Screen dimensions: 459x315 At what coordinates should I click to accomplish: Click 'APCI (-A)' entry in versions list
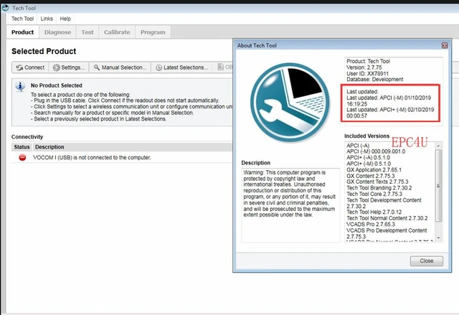point(358,146)
